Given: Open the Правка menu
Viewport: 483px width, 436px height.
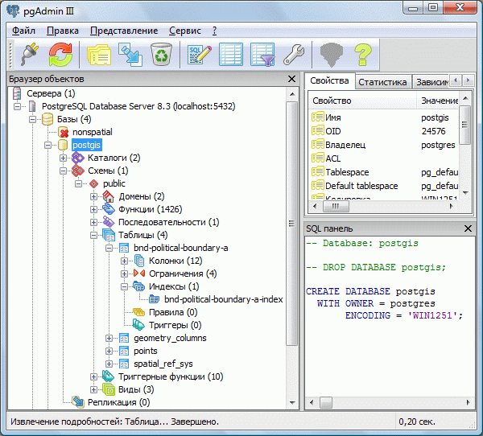Looking at the screenshot, I should (63, 31).
